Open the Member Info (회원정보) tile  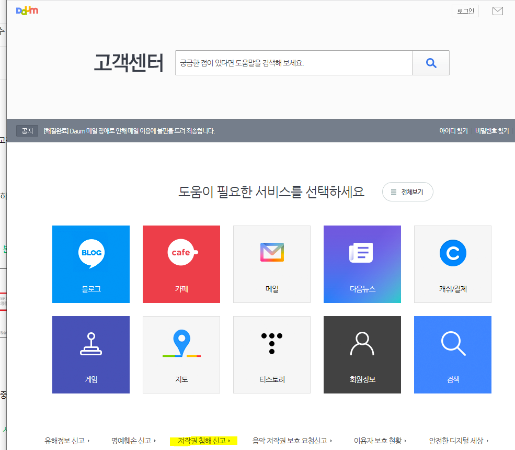pyautogui.click(x=362, y=355)
